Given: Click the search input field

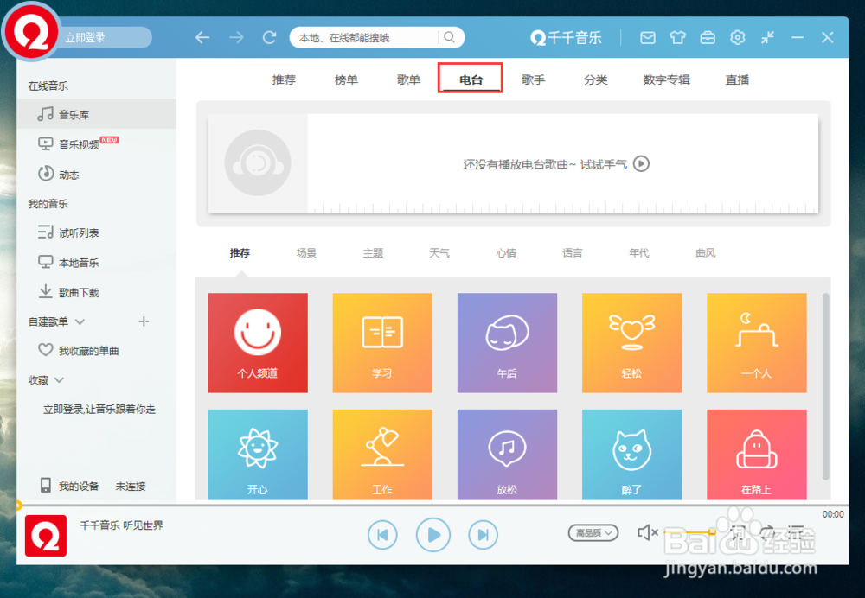Looking at the screenshot, I should [x=363, y=37].
